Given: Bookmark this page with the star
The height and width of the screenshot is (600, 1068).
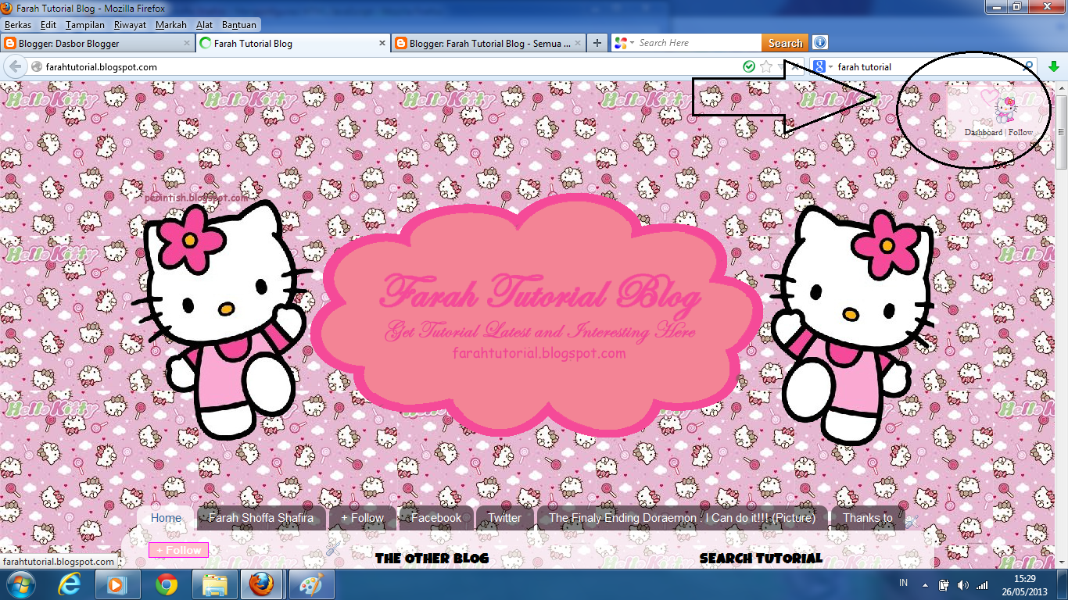Looking at the screenshot, I should pos(766,67).
